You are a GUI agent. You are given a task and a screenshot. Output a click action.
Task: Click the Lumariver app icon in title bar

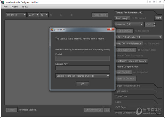(2, 2)
